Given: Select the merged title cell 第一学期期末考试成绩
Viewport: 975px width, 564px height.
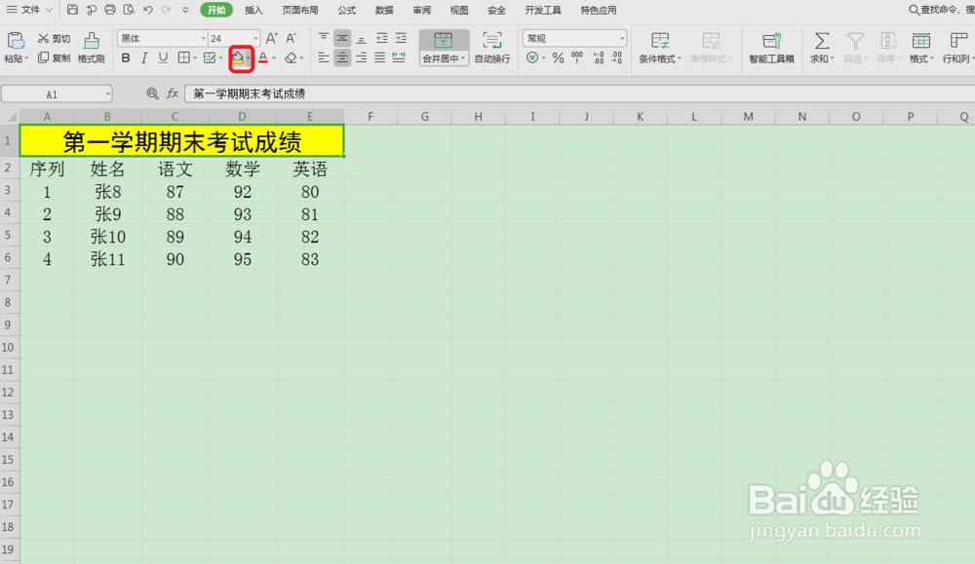Looking at the screenshot, I should pos(181,141).
